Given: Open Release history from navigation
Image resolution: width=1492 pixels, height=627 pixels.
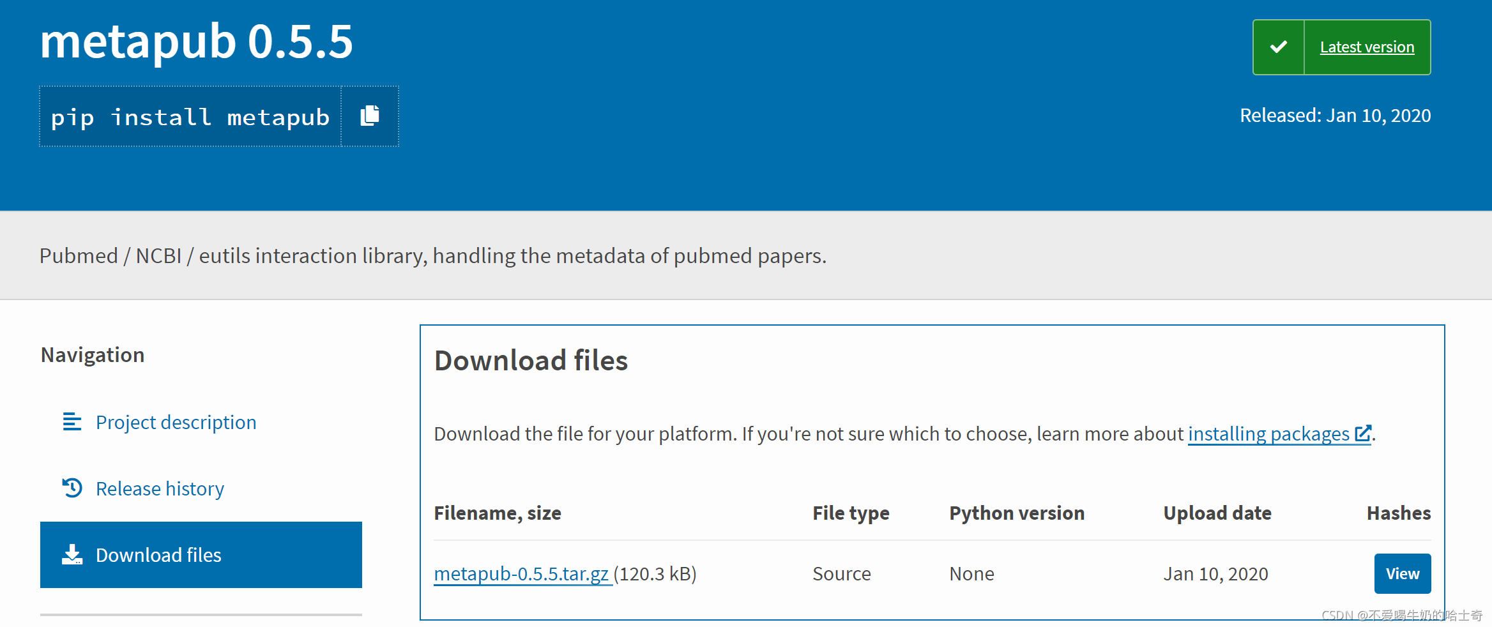Looking at the screenshot, I should pyautogui.click(x=160, y=488).
